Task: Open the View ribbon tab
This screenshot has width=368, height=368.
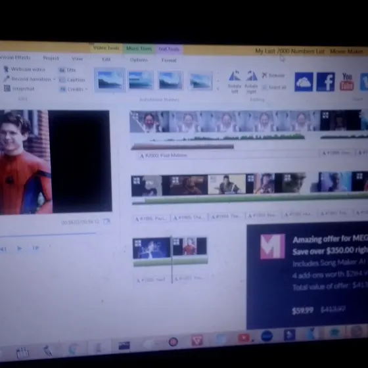Action: [78, 58]
